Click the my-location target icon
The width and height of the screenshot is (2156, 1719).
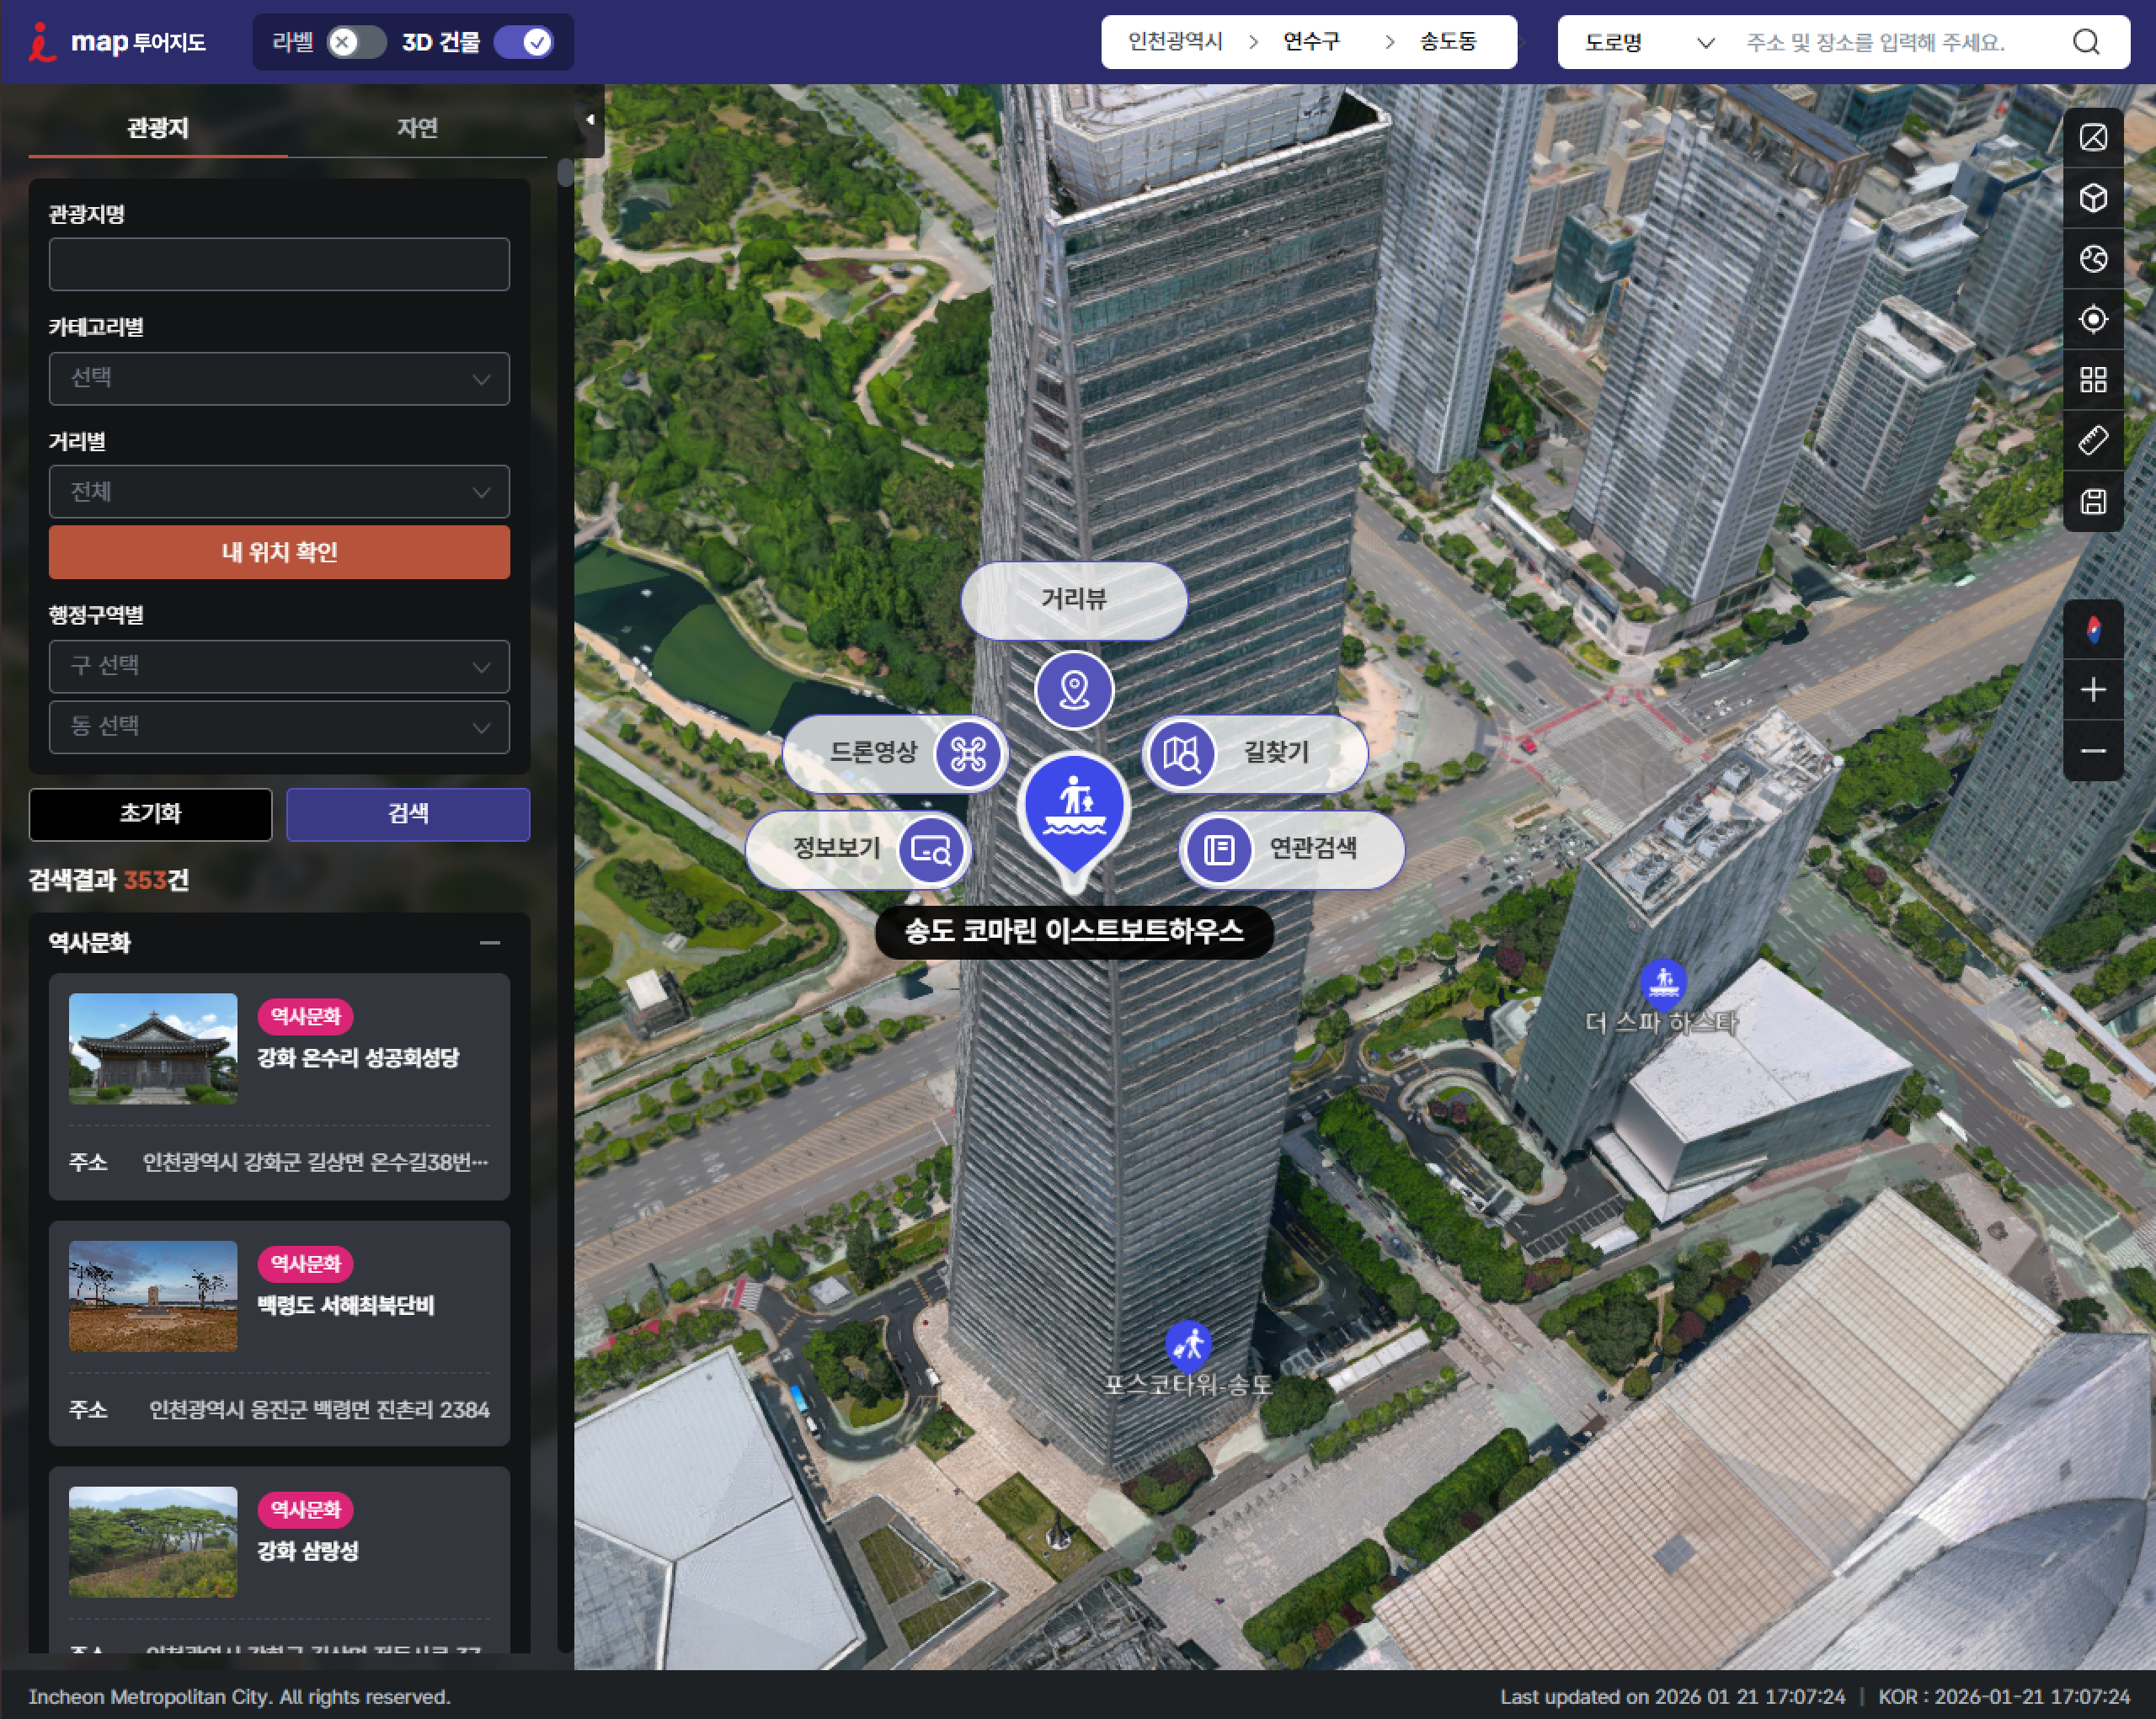point(2092,320)
